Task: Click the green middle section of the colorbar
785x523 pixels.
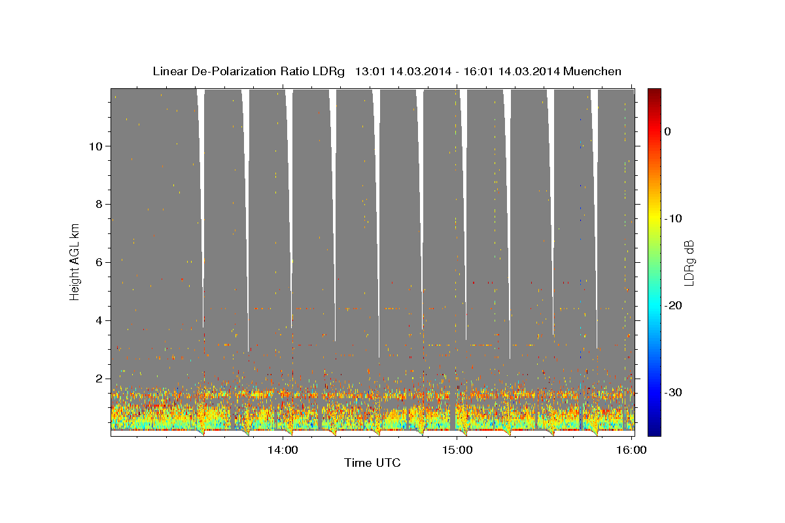Action: click(x=654, y=261)
